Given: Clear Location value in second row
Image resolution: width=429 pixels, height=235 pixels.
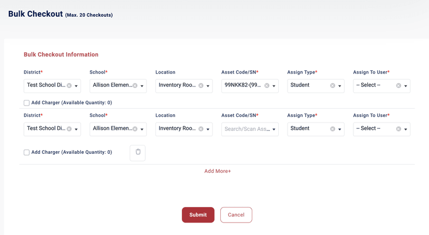Looking at the screenshot, I should 201,129.
